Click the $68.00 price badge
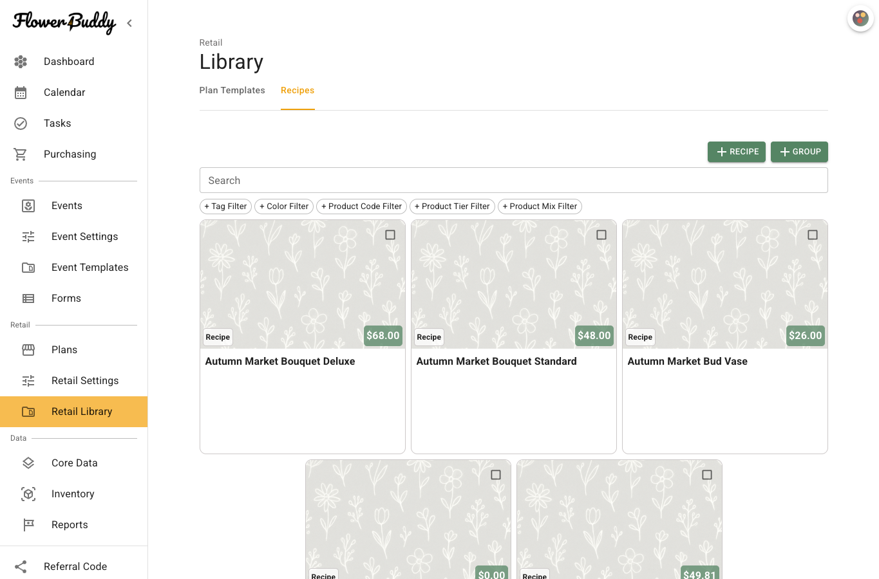The image size is (879, 579). click(383, 336)
